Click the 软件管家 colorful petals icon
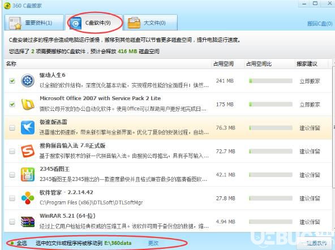The height and width of the screenshot is (250, 335). pyautogui.click(x=28, y=198)
